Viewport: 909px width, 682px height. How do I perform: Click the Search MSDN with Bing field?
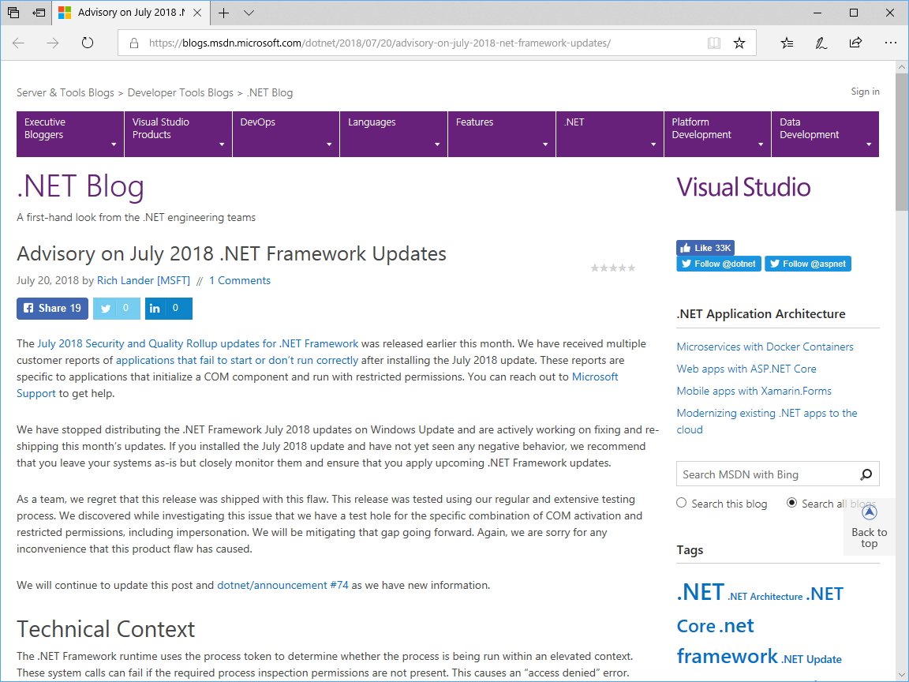(765, 474)
